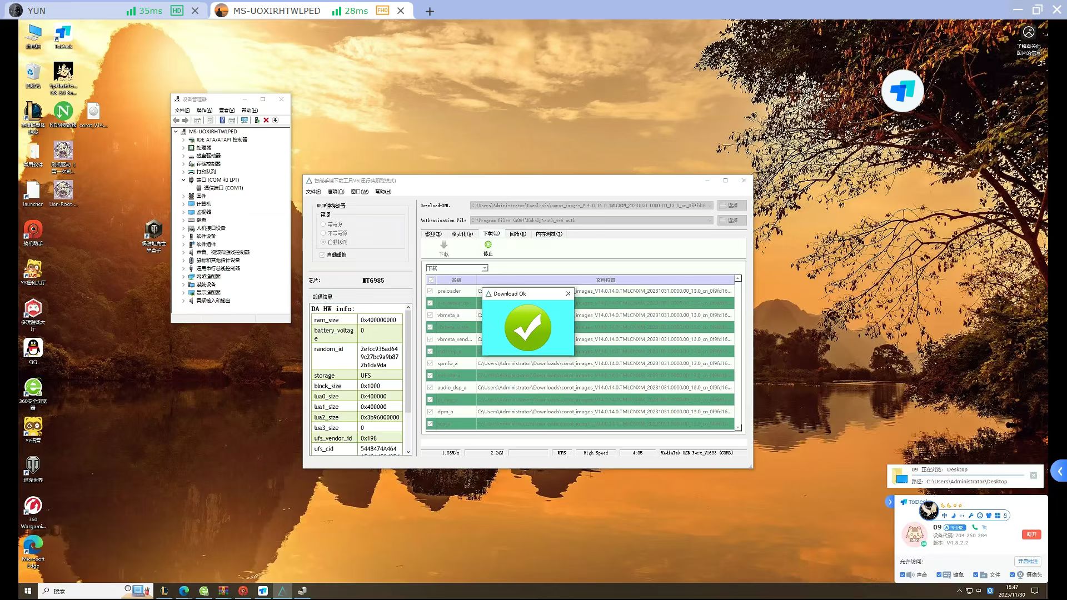The image size is (1067, 600).
Task: Open the 下載 mode dropdown above the partition list
Action: coord(485,268)
